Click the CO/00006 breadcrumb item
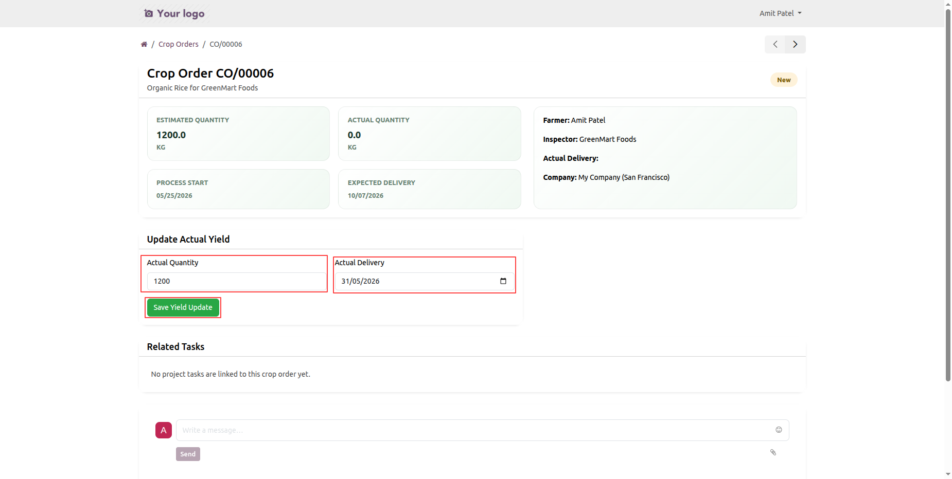The height and width of the screenshot is (479, 952). point(226,44)
